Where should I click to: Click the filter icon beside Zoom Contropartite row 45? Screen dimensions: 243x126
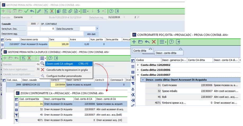(x=16, y=115)
